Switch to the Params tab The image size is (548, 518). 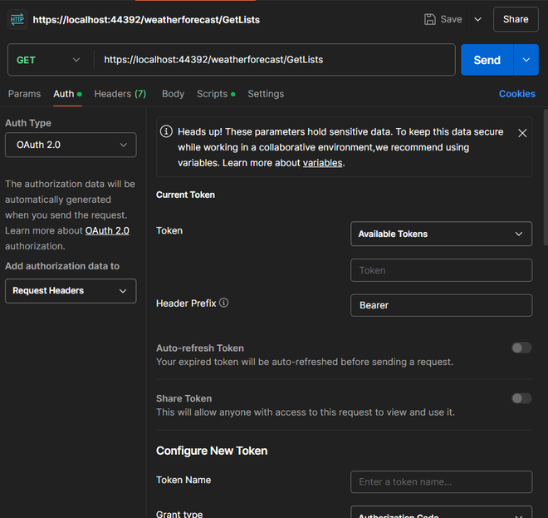pos(24,94)
